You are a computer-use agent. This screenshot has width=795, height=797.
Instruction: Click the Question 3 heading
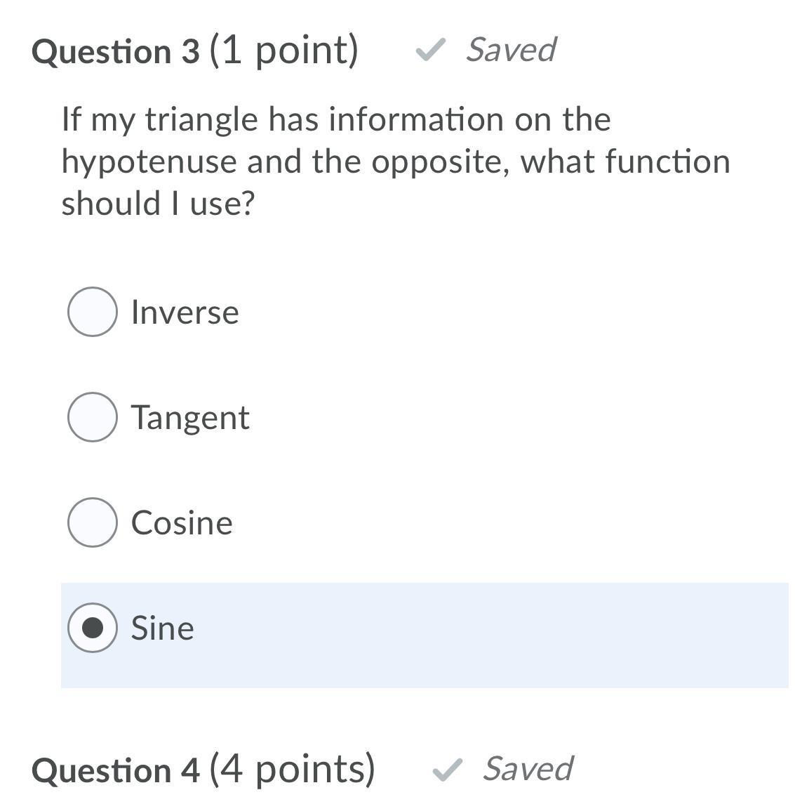click(116, 51)
